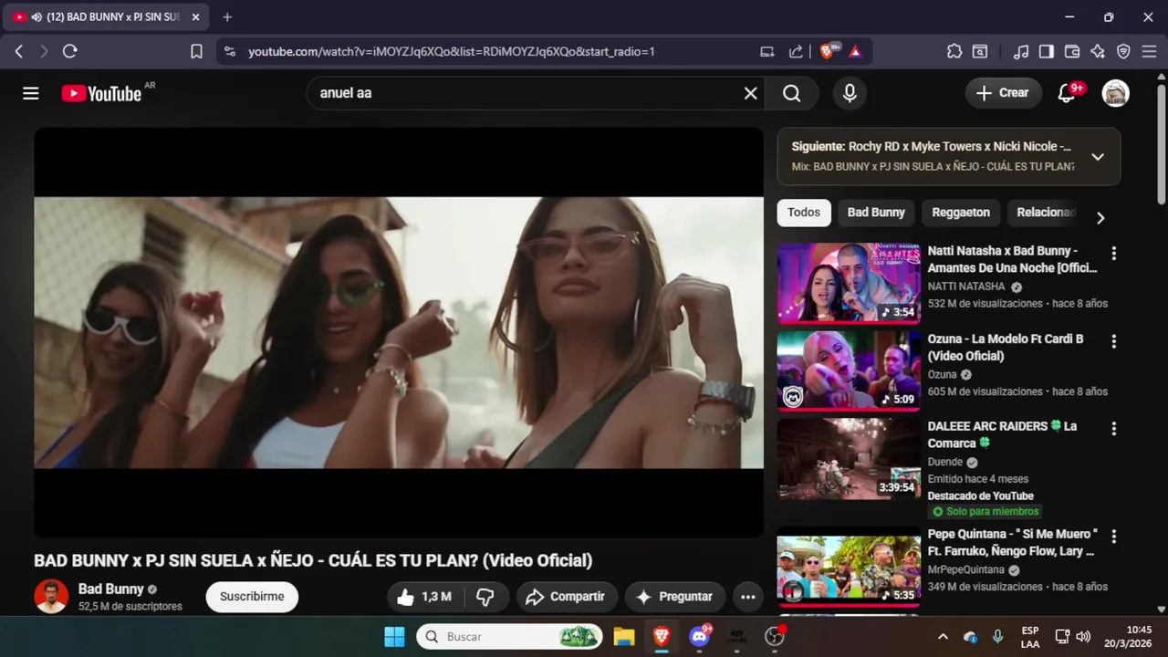Open browser extensions puzzle icon

pyautogui.click(x=954, y=52)
